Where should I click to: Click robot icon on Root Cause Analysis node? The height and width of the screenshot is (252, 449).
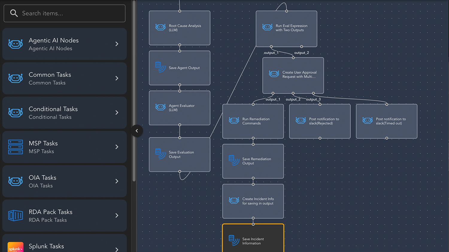click(x=160, y=27)
